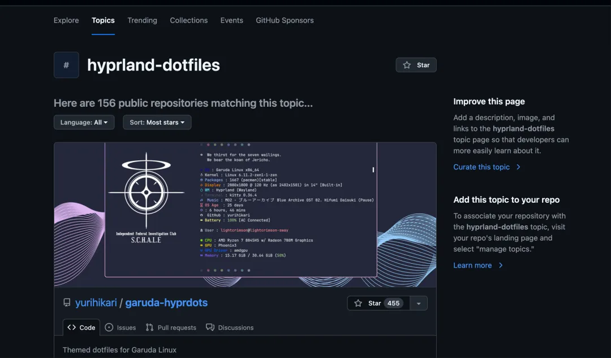The width and height of the screenshot is (611, 358).
Task: Open the garuda-hyprdots preview image
Action: click(245, 215)
